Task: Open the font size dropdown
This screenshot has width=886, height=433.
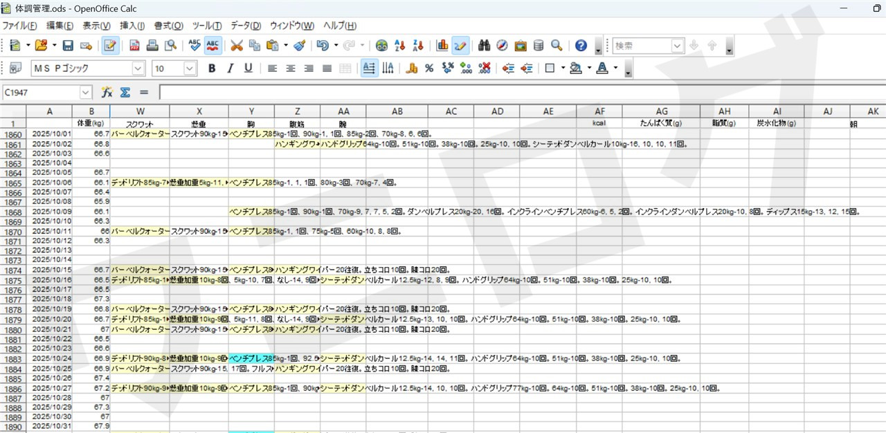Action: point(190,68)
